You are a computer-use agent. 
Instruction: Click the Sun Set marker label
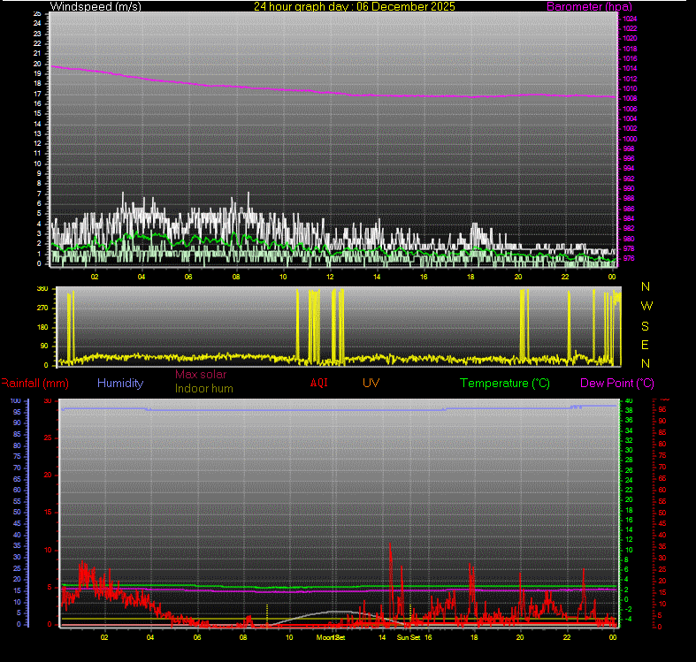[x=409, y=637]
